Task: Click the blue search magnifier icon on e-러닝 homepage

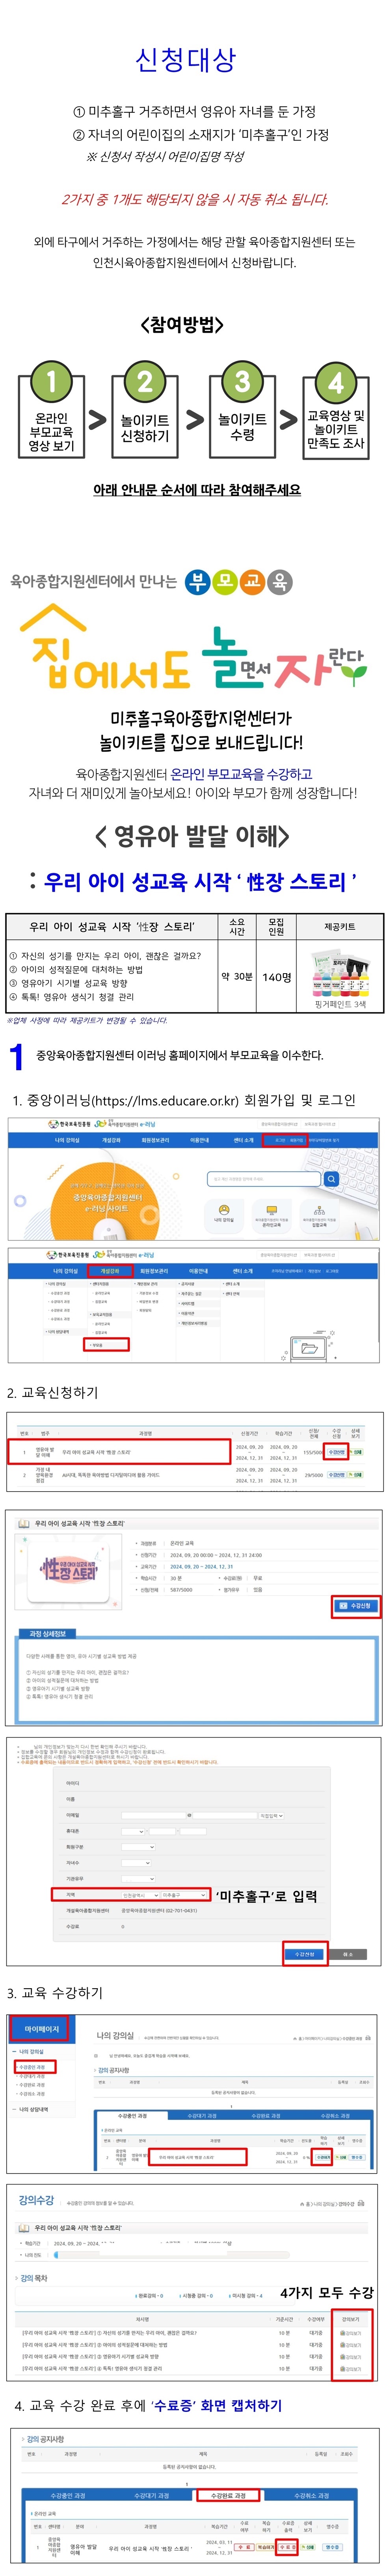Action: [331, 1179]
